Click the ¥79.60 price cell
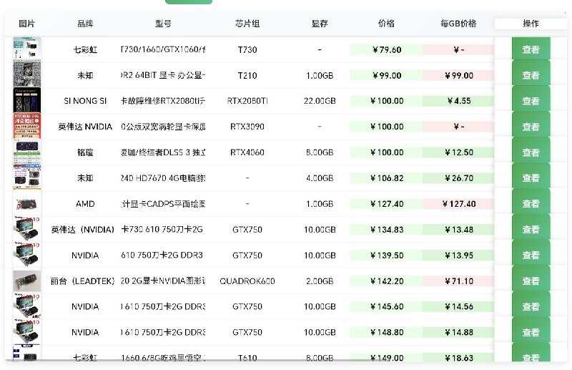This screenshot has width=572, height=370. tap(386, 49)
